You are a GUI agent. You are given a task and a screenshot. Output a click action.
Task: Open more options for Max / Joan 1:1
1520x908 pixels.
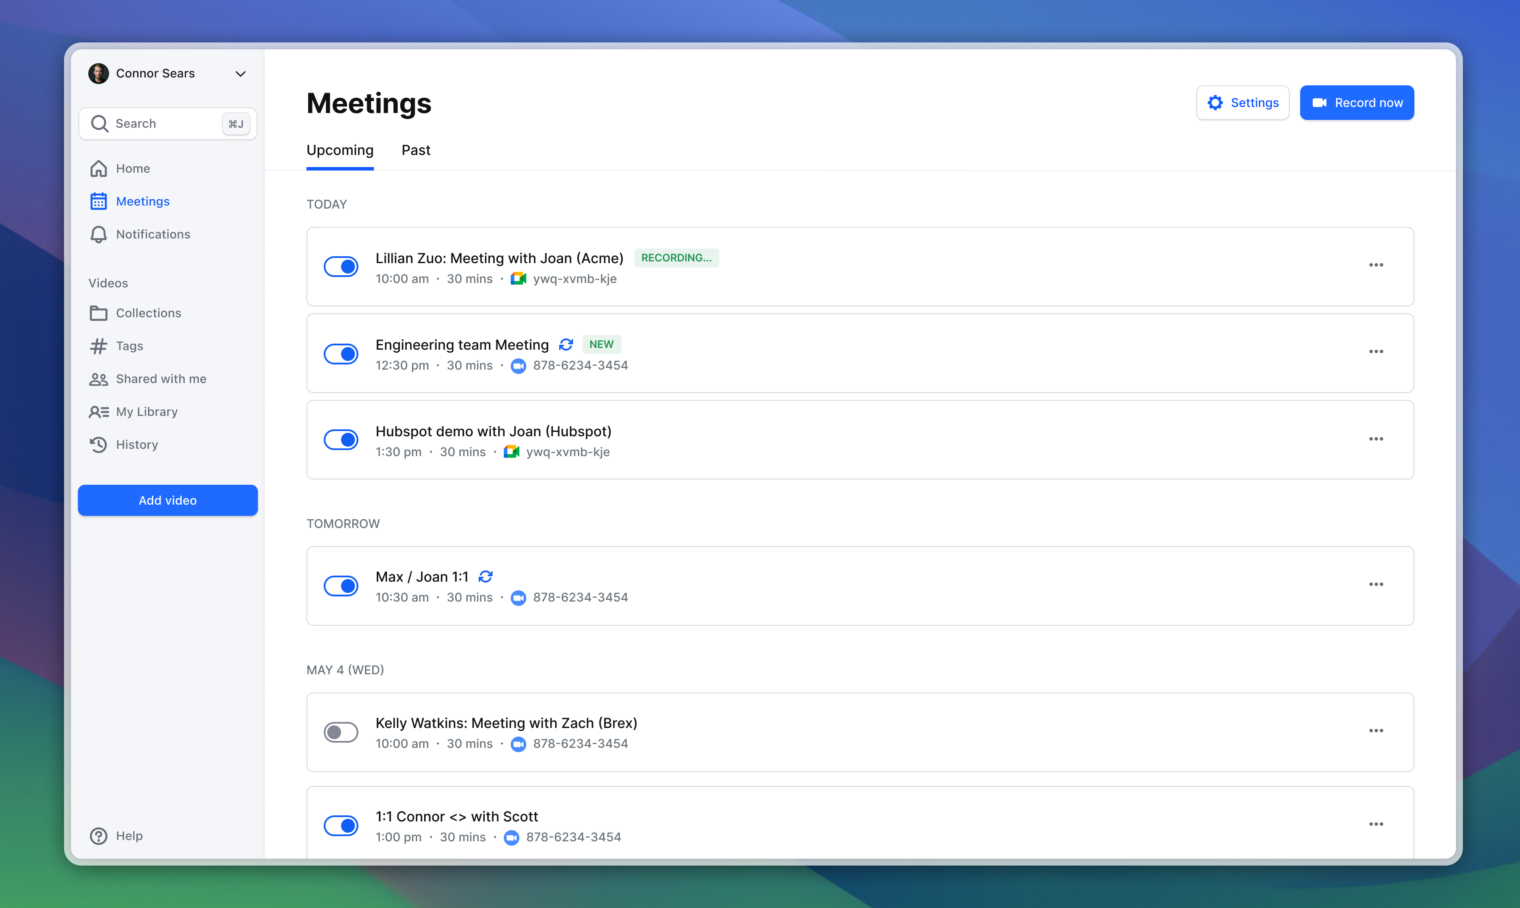pos(1375,585)
